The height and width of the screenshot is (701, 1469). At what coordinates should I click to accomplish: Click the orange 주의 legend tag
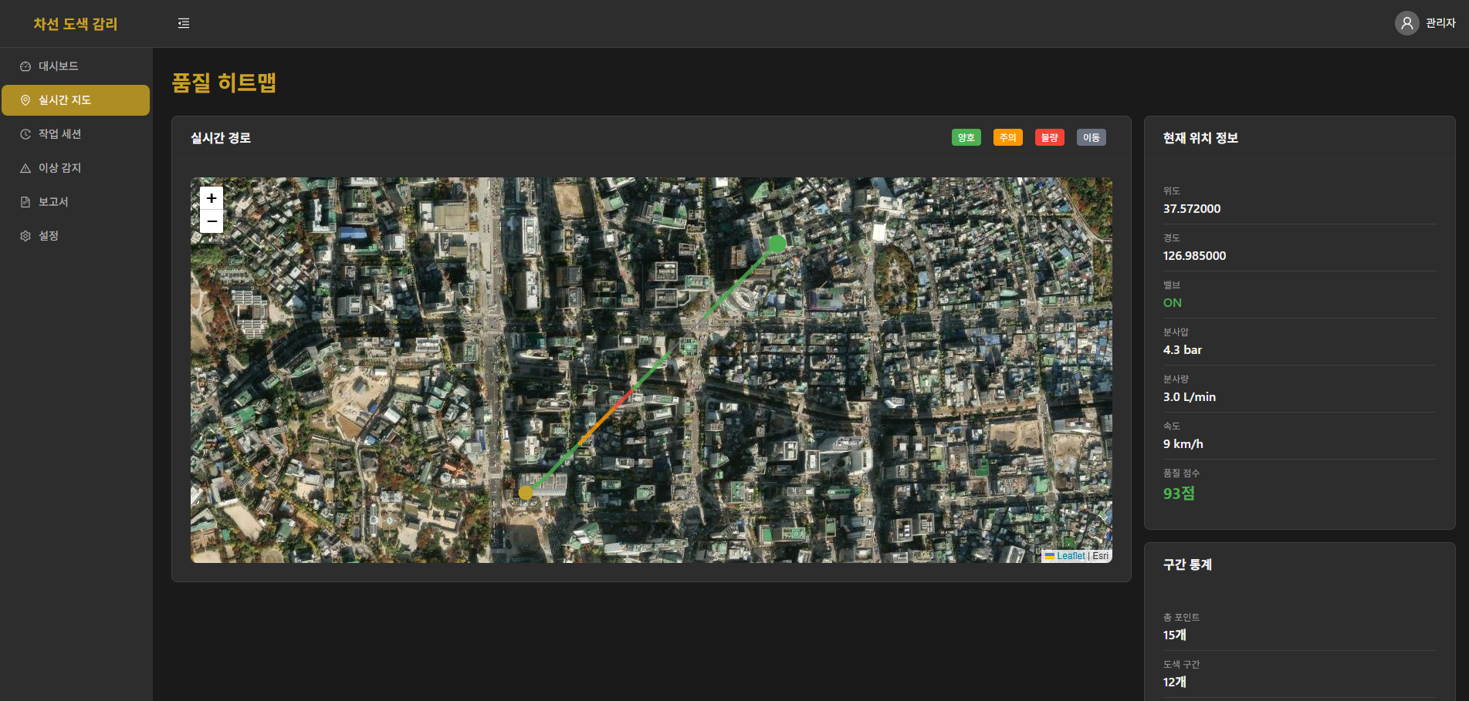(x=1007, y=137)
